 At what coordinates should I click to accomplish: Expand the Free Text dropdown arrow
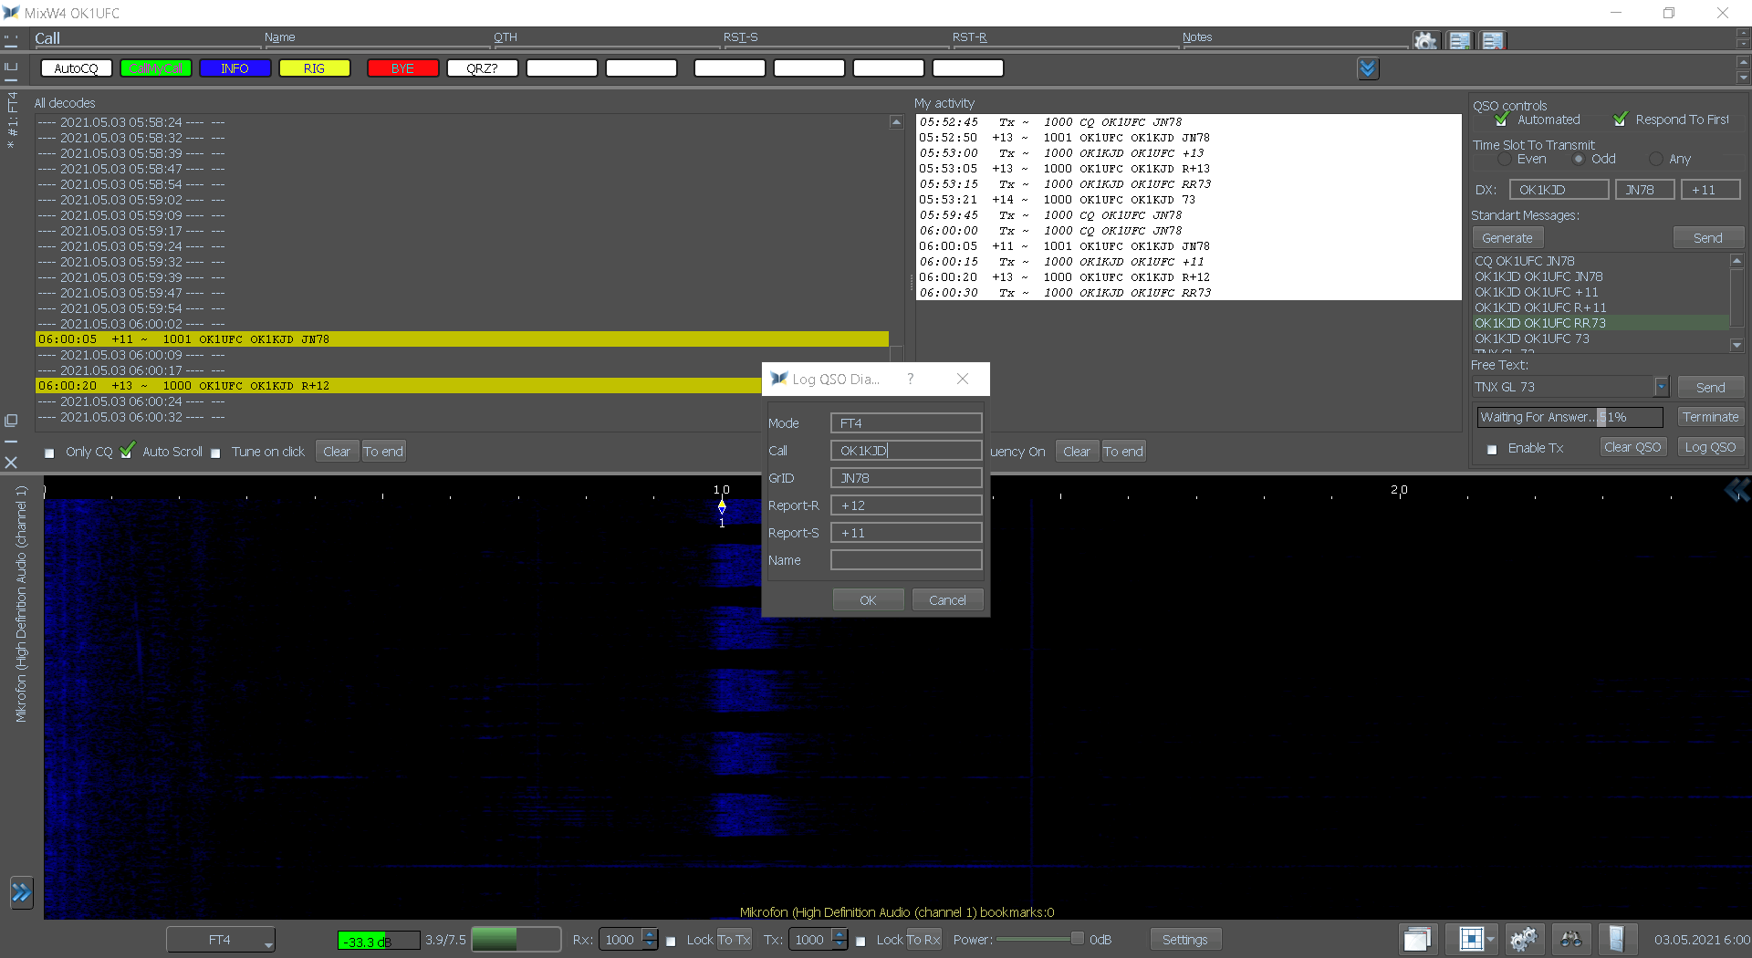tap(1661, 388)
